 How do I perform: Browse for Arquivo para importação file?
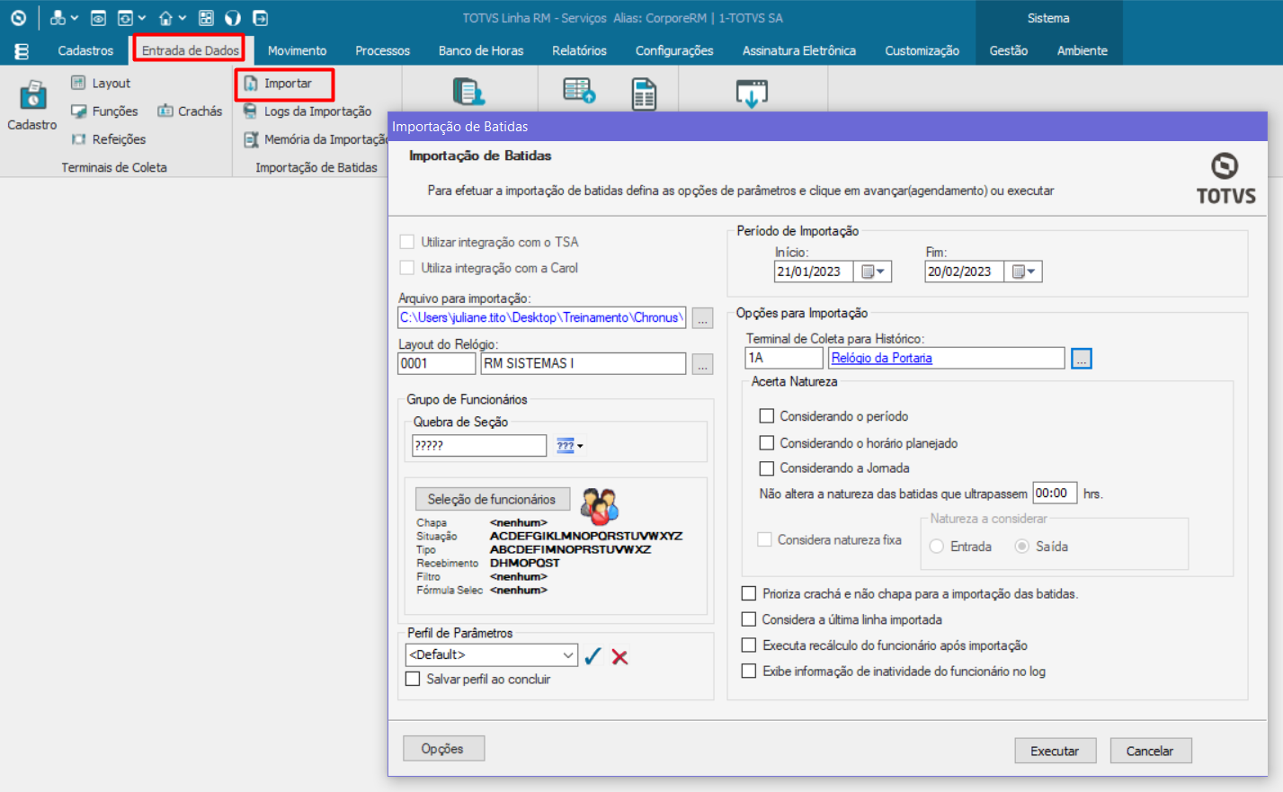pos(703,317)
